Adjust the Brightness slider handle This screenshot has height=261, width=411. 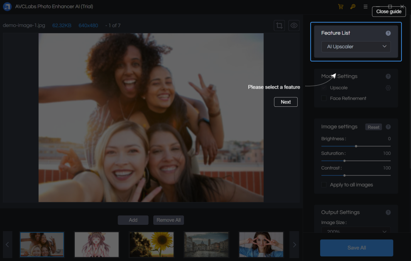click(x=356, y=146)
